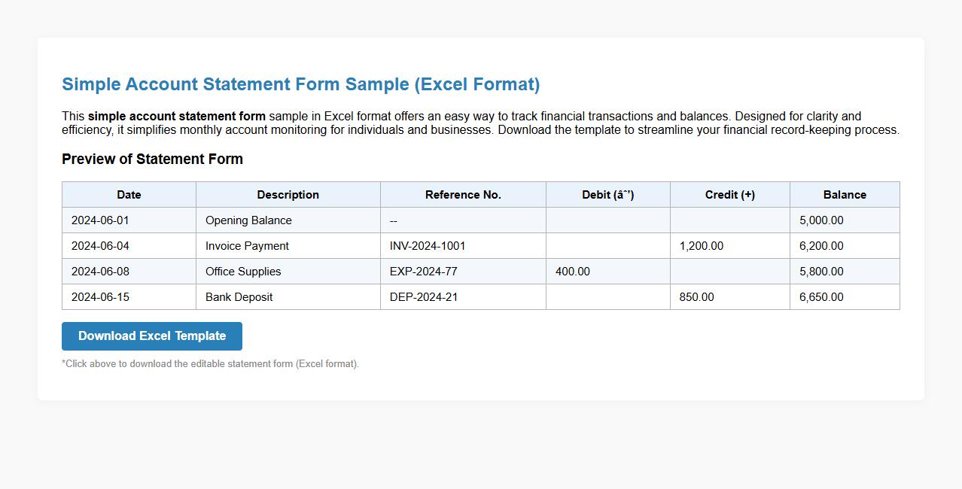Click the Download Excel Template button

click(x=151, y=336)
